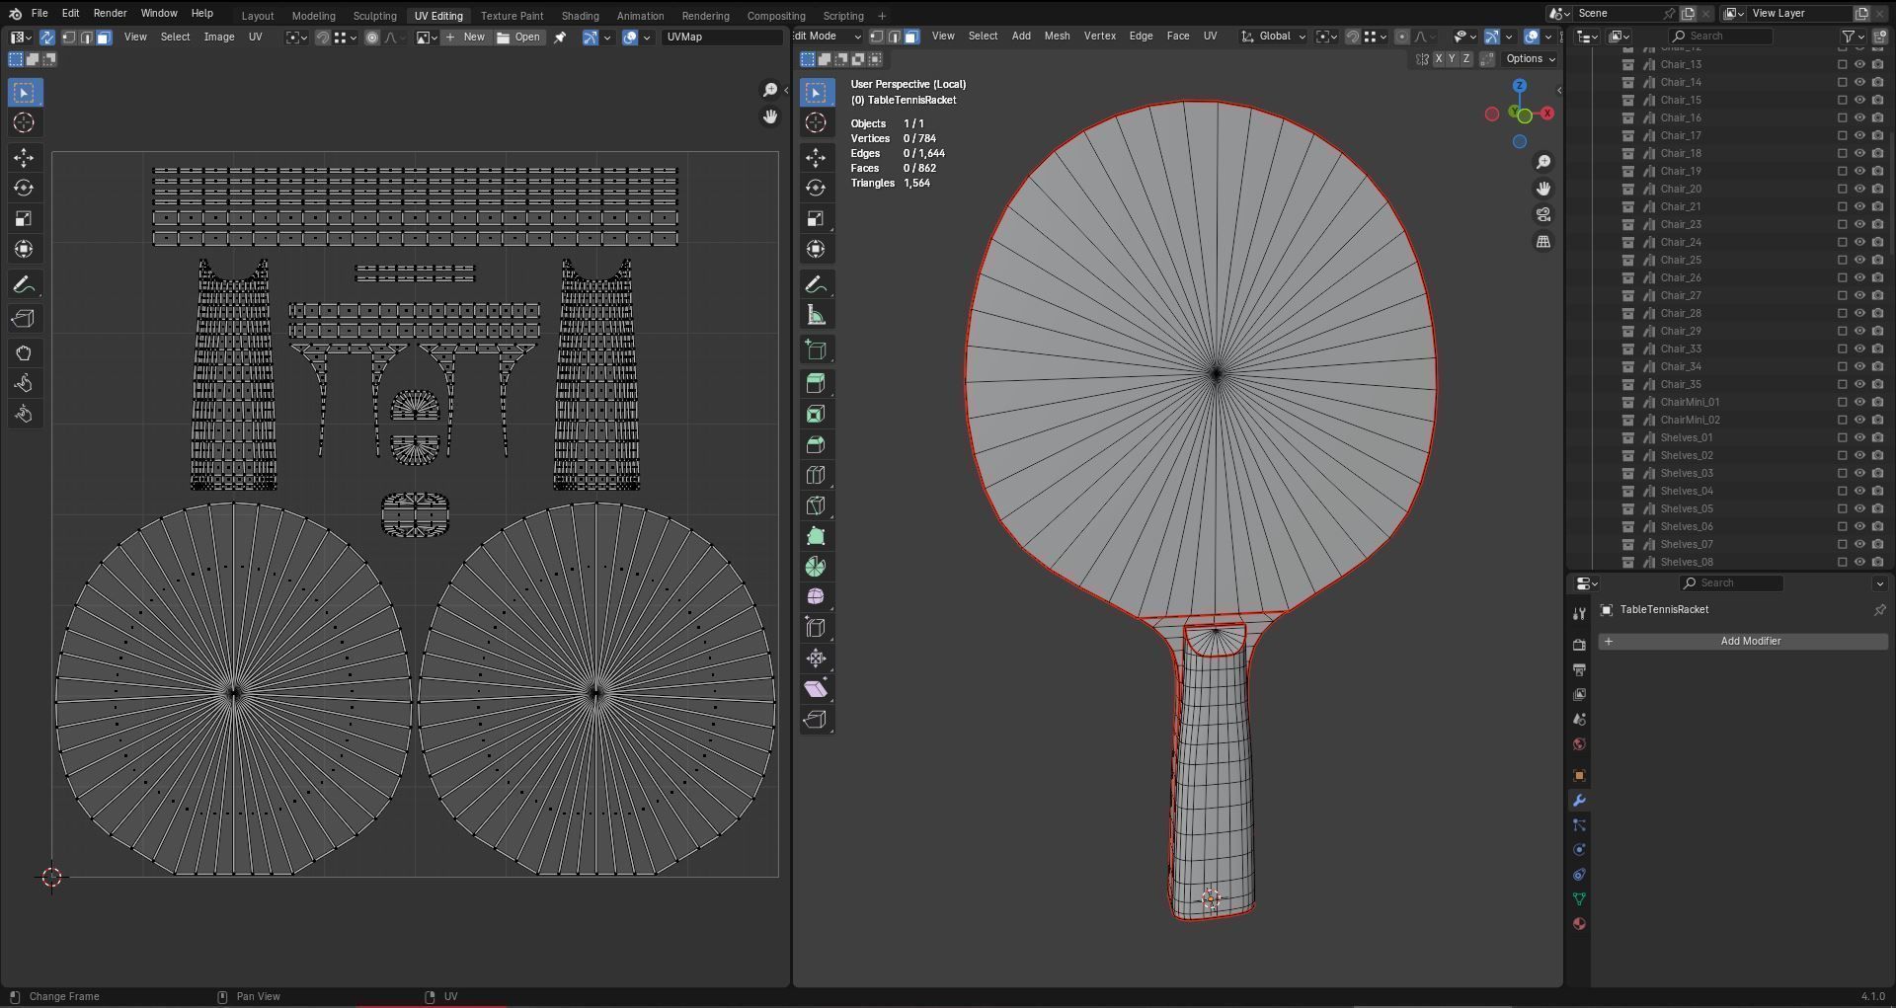The width and height of the screenshot is (1896, 1008).
Task: Open the World properties tab
Action: point(1579,744)
